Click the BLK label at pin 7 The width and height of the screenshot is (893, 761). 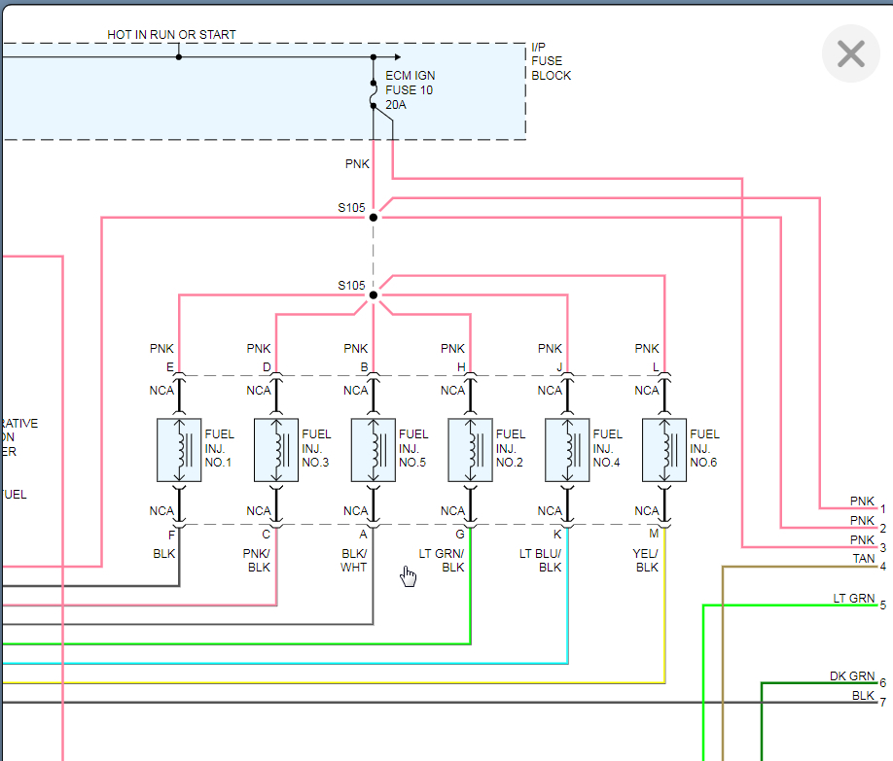click(863, 695)
